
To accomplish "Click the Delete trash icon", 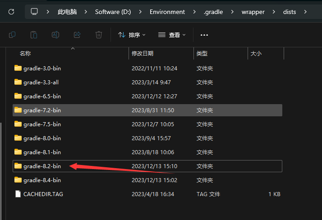I will [x=99, y=35].
